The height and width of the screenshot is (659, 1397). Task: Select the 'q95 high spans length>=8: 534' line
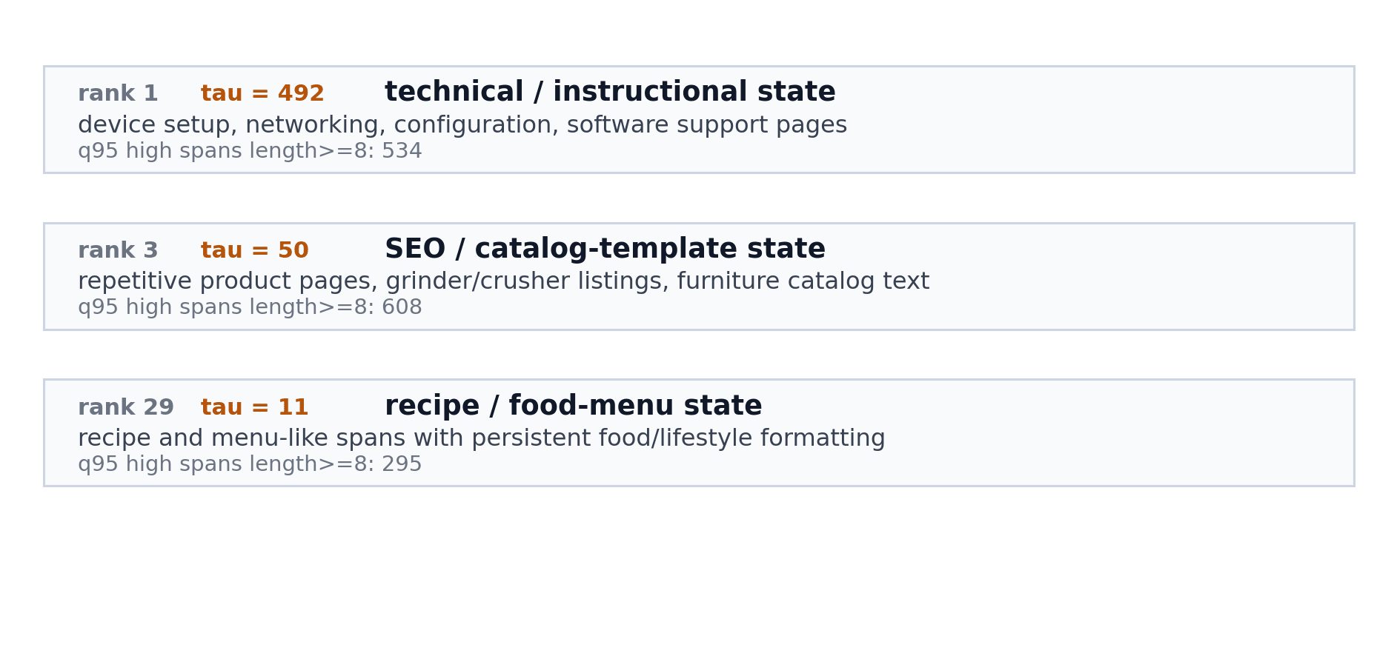click(250, 151)
